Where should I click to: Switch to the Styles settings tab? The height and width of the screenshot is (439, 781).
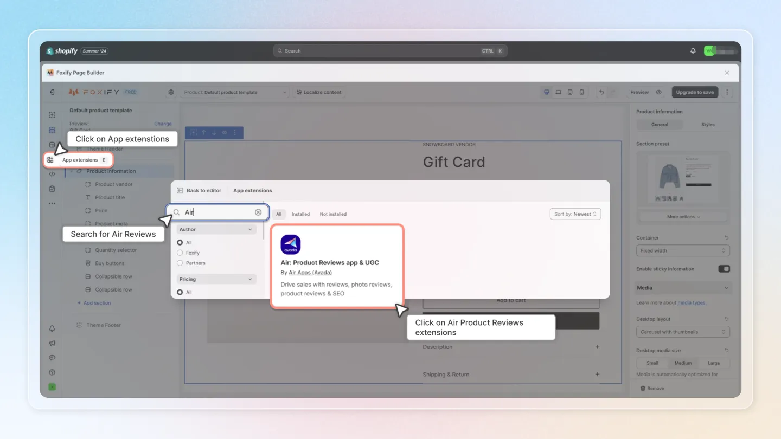[708, 125]
